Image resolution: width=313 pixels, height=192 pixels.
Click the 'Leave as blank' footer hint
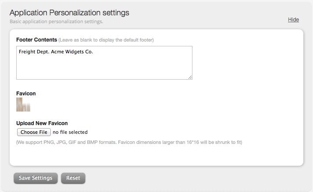coord(106,40)
